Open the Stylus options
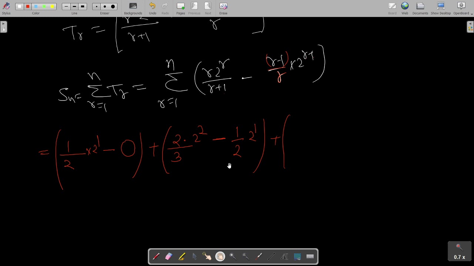Viewport: 474px width, 266px height. click(6, 8)
